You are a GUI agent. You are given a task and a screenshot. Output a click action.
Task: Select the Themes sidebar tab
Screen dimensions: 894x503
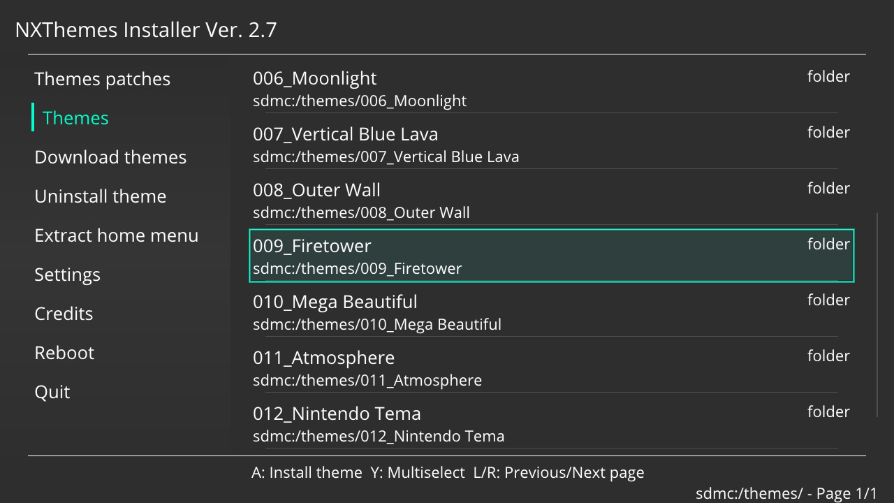click(x=75, y=118)
